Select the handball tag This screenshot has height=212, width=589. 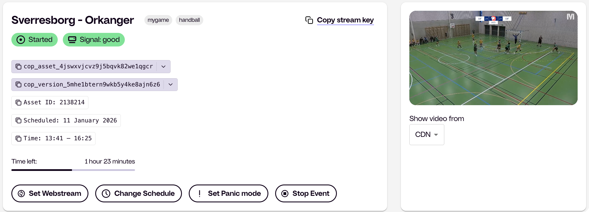(189, 20)
